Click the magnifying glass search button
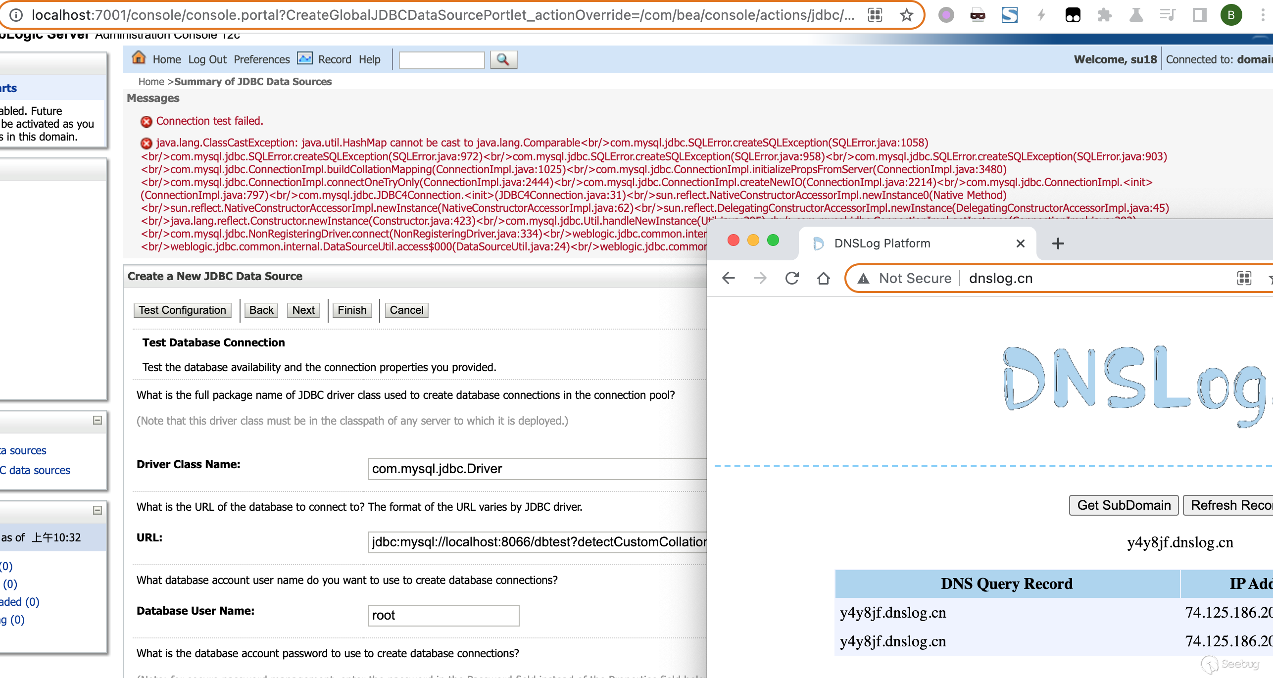 click(503, 60)
